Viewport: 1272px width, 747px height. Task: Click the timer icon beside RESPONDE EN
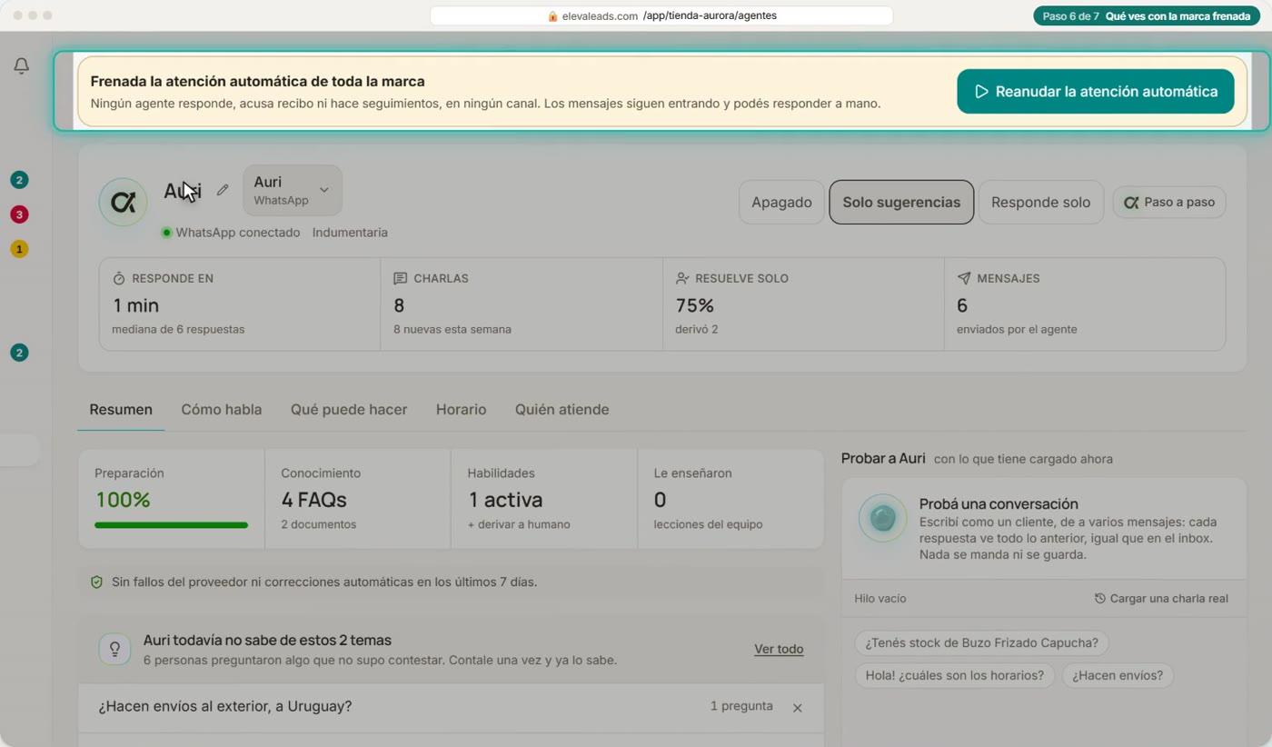click(119, 278)
